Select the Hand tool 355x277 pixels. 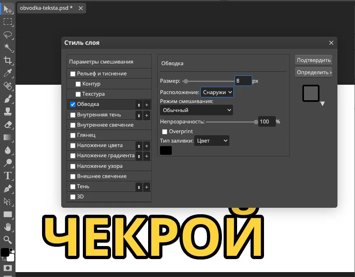(7, 227)
